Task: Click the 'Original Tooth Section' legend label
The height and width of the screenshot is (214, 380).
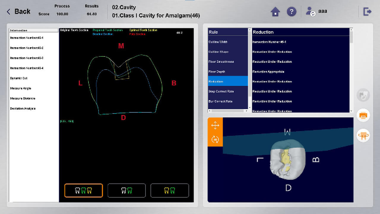Action: [x=74, y=30]
